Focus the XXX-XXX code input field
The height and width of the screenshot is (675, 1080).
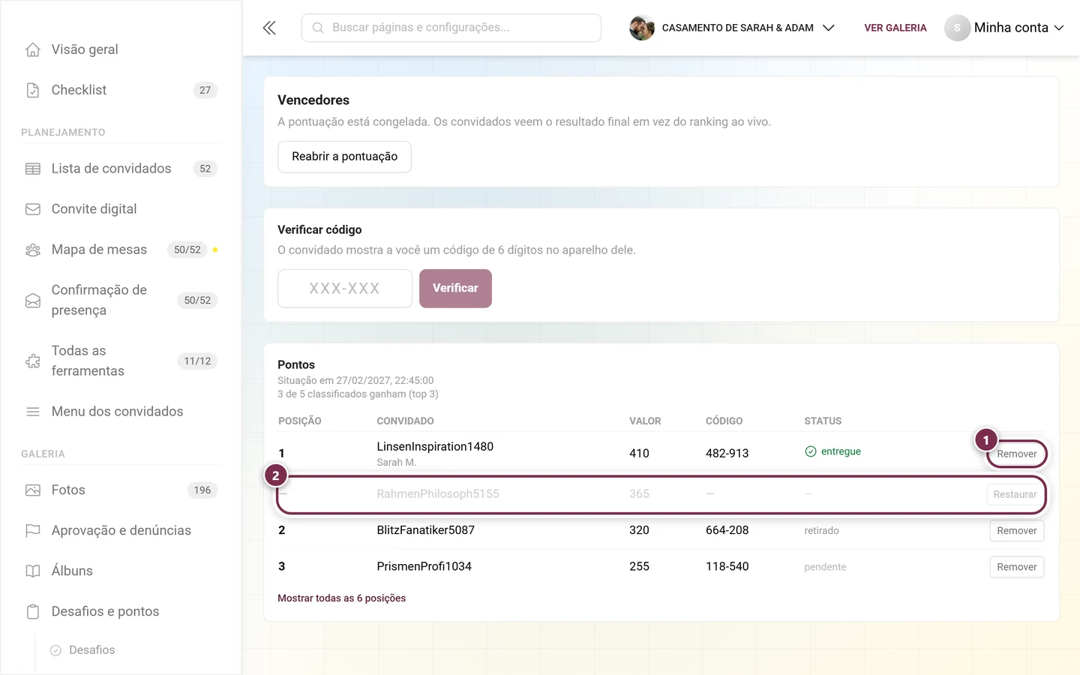[345, 289]
